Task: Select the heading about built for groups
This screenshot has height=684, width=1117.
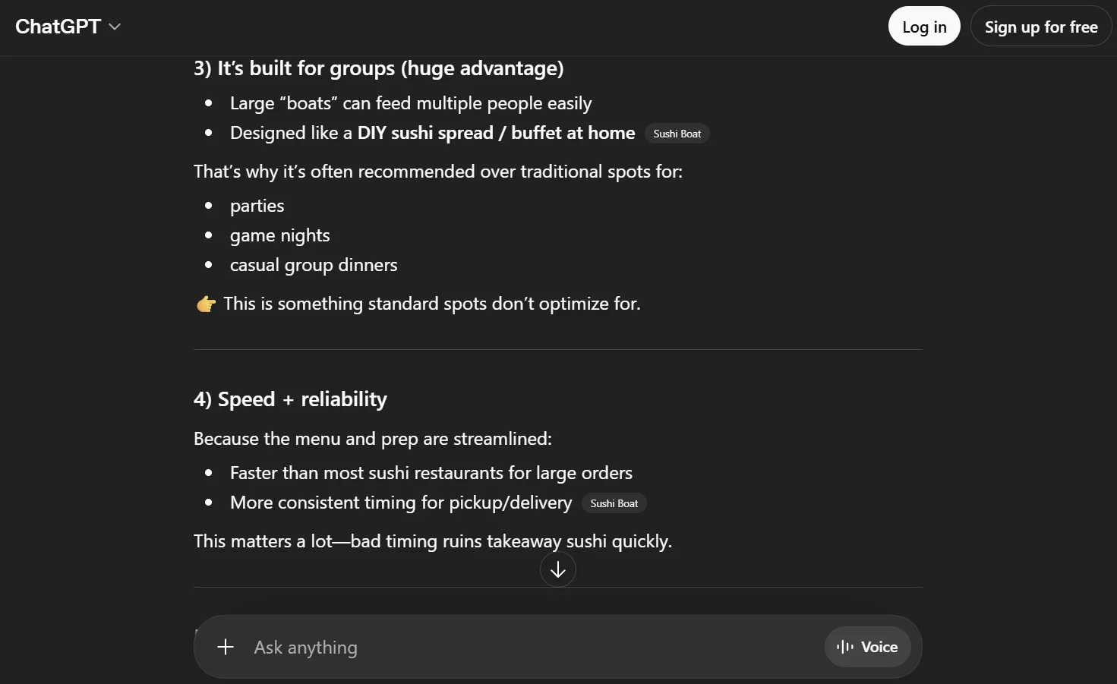Action: coord(378,68)
